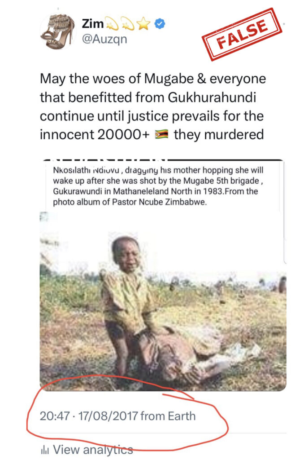The height and width of the screenshot is (460, 304).
Task: Click the 17/08/2017 date
Action: (x=108, y=416)
